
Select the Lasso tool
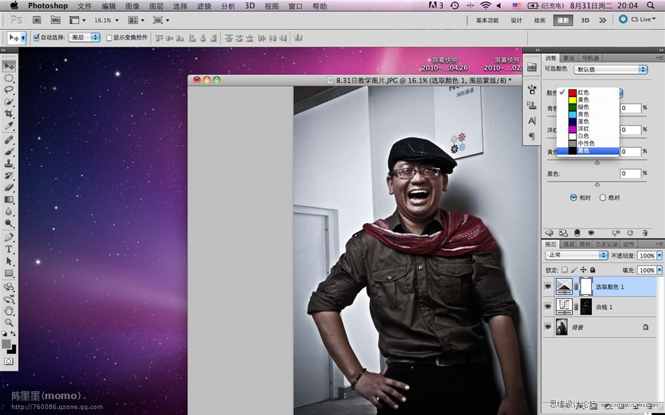pos(9,90)
